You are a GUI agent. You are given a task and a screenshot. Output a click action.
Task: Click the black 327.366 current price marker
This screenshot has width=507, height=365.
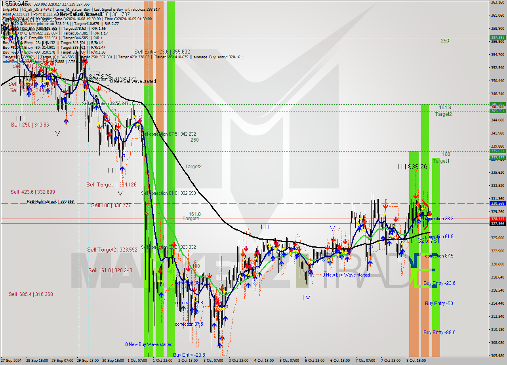pyautogui.click(x=497, y=223)
